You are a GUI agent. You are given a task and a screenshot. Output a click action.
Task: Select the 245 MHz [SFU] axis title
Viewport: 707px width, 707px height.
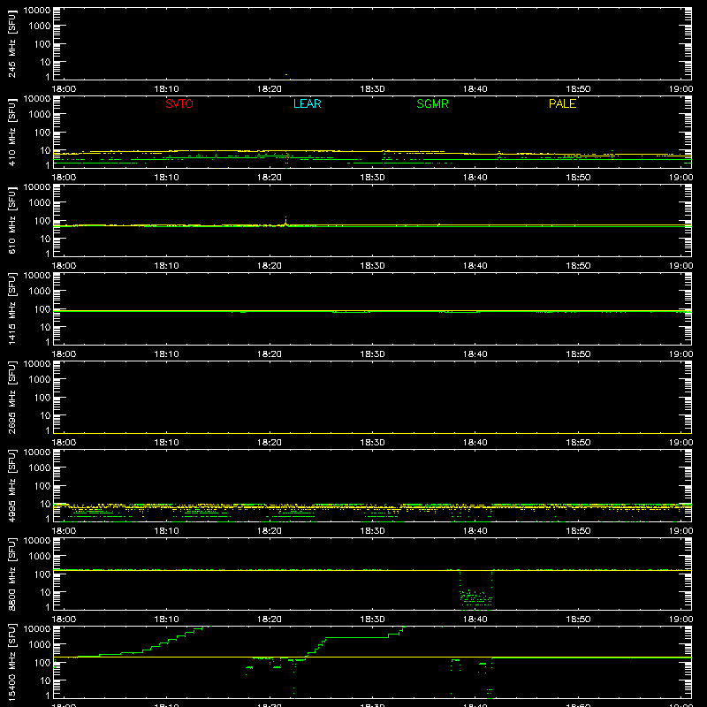[x=11, y=43]
